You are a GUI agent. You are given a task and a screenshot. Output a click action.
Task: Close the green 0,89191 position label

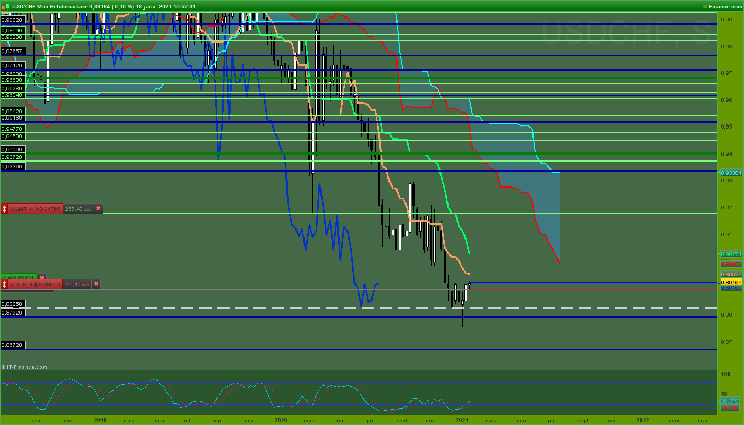(x=41, y=277)
